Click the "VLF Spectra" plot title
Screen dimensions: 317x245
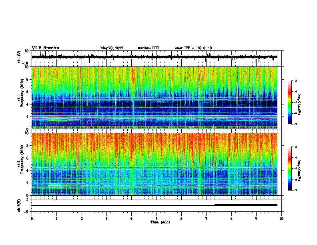point(45,48)
